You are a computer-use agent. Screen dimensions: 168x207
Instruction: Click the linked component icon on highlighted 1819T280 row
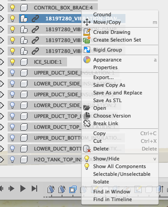(24, 19)
